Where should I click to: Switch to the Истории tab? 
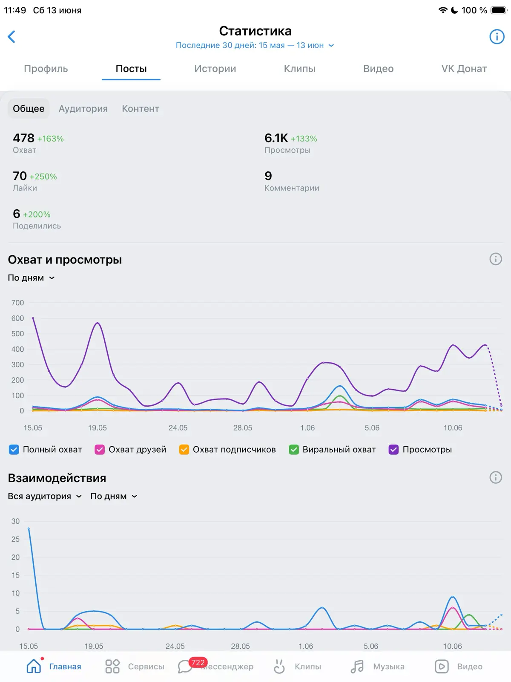click(x=215, y=69)
